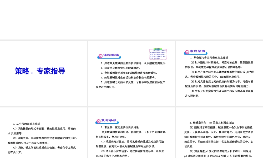Click line '(3) 以对具体物质之间的反应的判断为内容'

point(222,81)
